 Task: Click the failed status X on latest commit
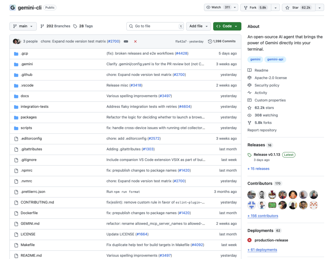[135, 41]
